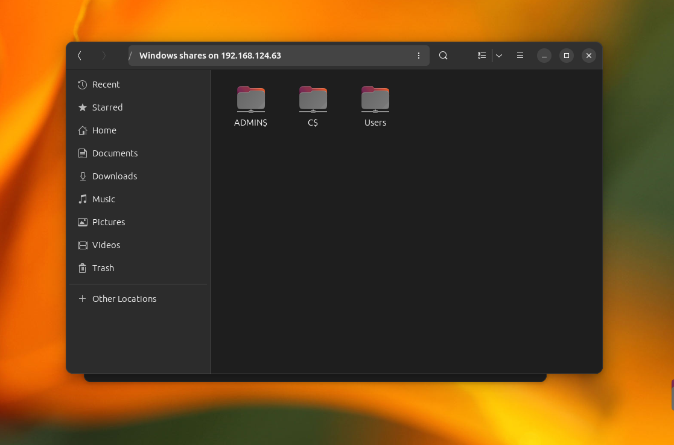The image size is (674, 445).
Task: Switch to list view using the view icon
Action: click(x=482, y=56)
